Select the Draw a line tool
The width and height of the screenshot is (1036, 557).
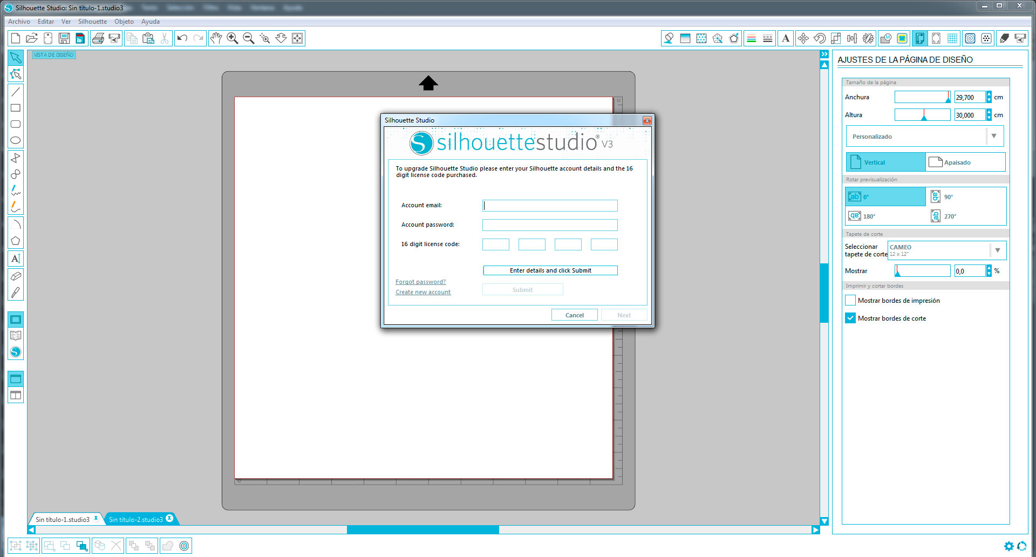16,92
